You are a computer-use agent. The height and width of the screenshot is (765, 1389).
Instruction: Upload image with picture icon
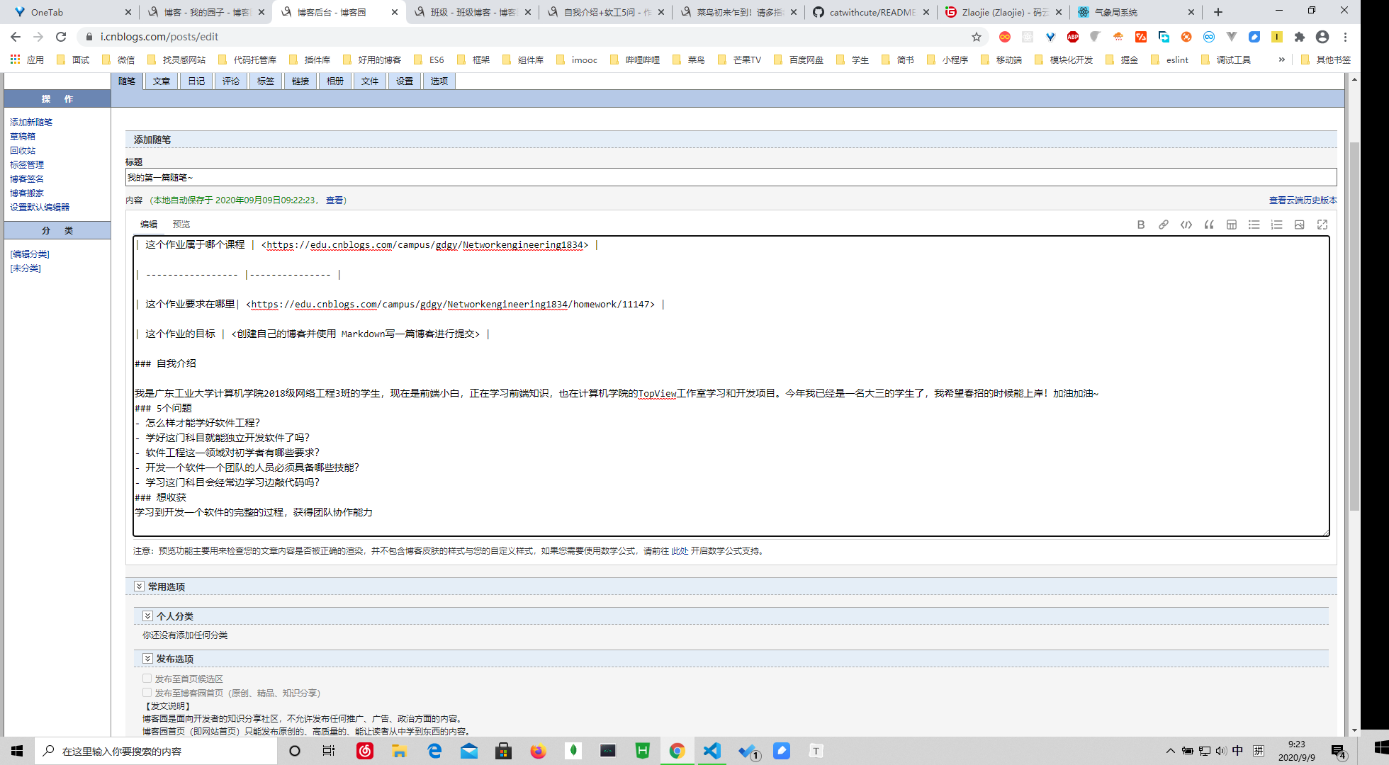click(x=1300, y=225)
